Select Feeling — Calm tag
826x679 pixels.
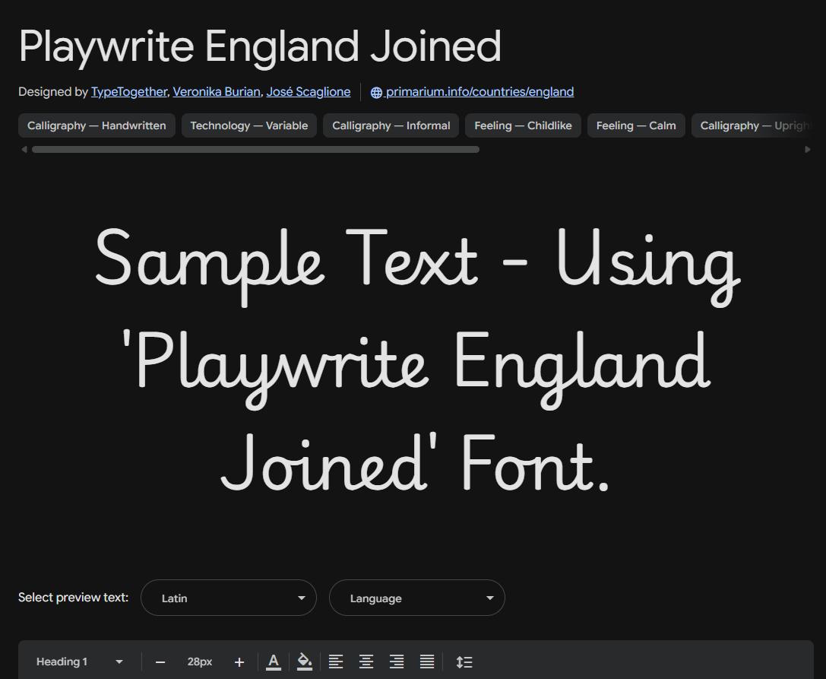pos(636,125)
